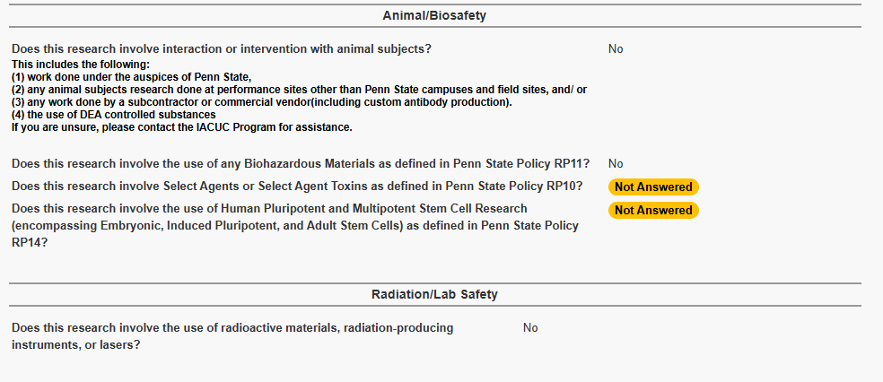Click Not Answered badge for Stem Cell Research
This screenshot has height=382, width=883.
[x=653, y=210]
